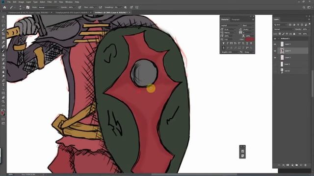314x176 pixels.
Task: Open layer blend mode dropdown
Action: point(283,29)
